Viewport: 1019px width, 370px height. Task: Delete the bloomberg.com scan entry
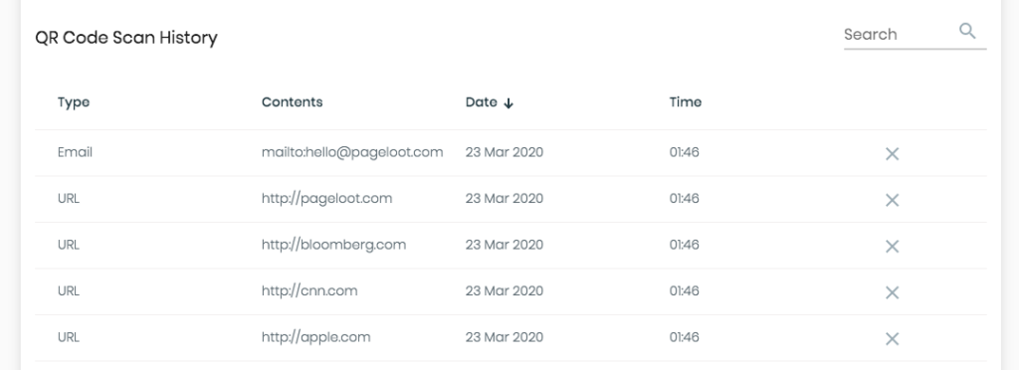(892, 246)
